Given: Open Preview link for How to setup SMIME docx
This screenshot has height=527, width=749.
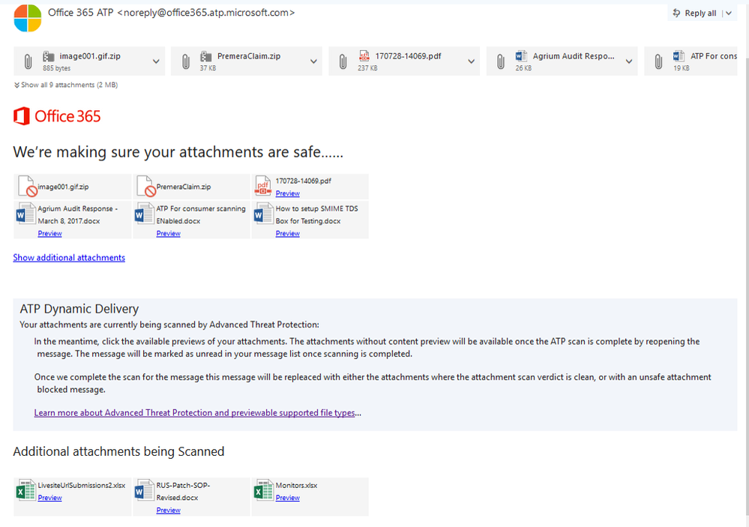Looking at the screenshot, I should pos(288,233).
